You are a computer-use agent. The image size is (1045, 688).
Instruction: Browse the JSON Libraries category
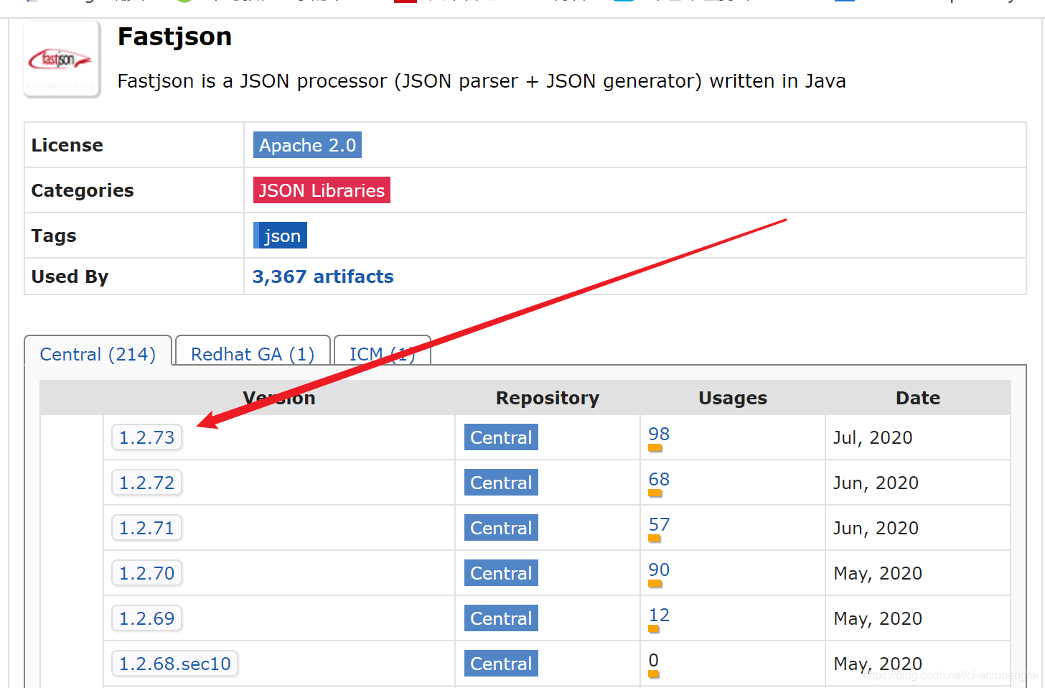(321, 190)
